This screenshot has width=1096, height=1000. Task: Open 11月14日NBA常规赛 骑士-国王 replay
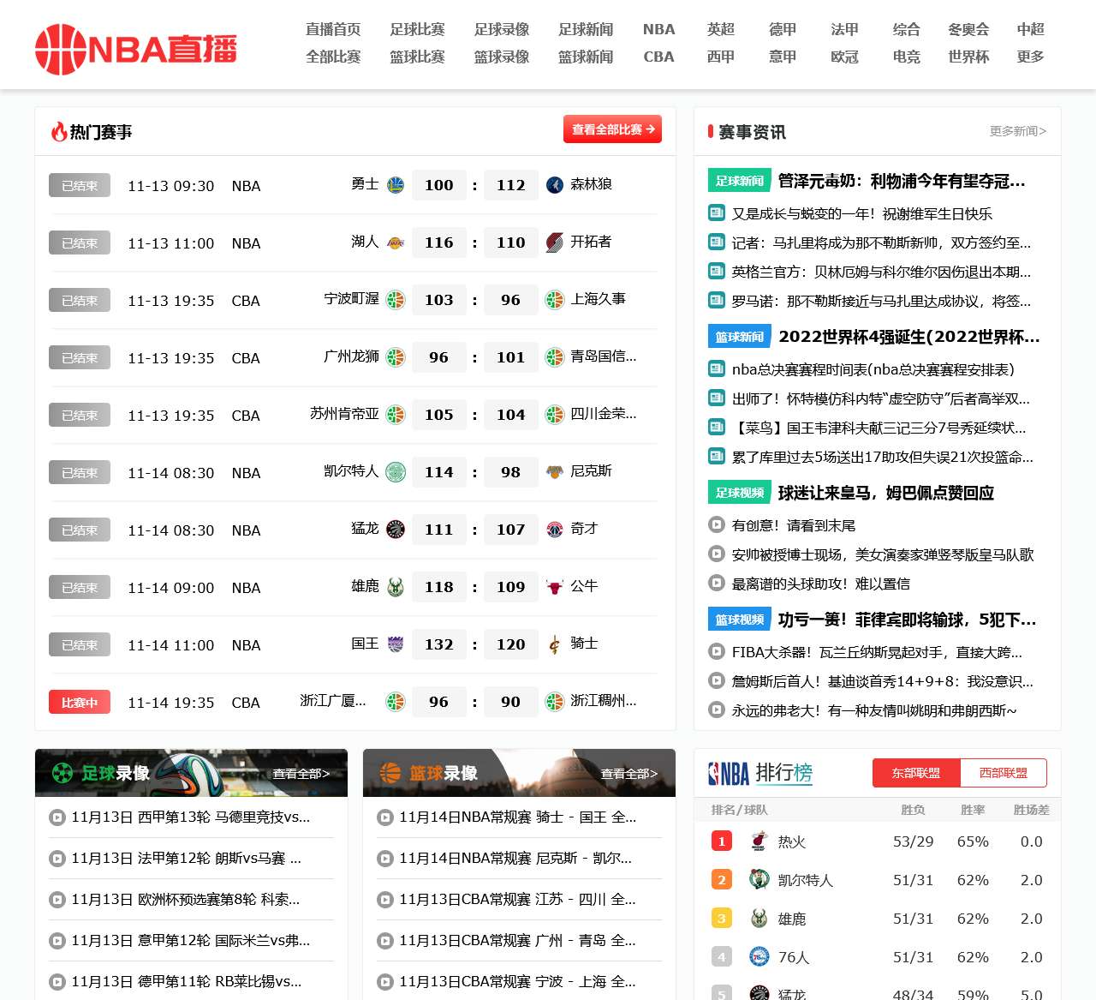pos(518,817)
